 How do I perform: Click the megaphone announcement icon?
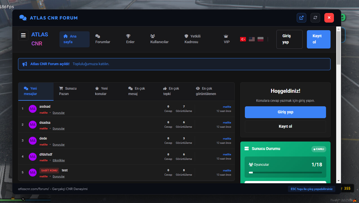click(x=25, y=64)
